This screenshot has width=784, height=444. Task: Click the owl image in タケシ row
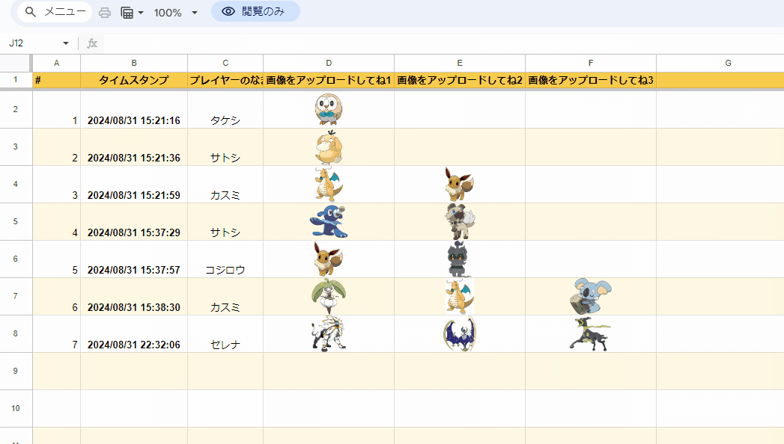coord(329,109)
